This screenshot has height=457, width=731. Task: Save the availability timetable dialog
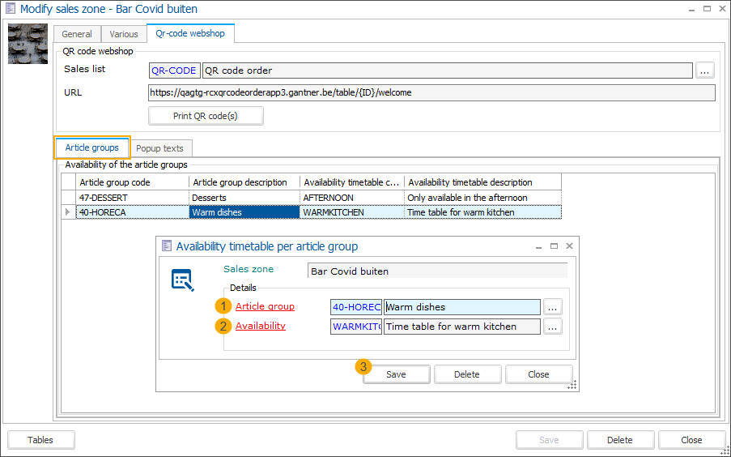(x=396, y=374)
